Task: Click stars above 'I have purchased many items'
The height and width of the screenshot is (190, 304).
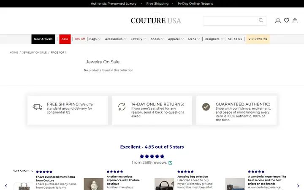Action: click(44, 172)
